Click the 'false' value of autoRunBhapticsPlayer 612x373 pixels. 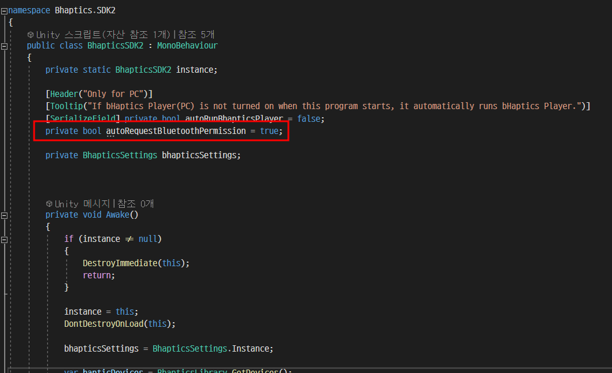click(309, 118)
